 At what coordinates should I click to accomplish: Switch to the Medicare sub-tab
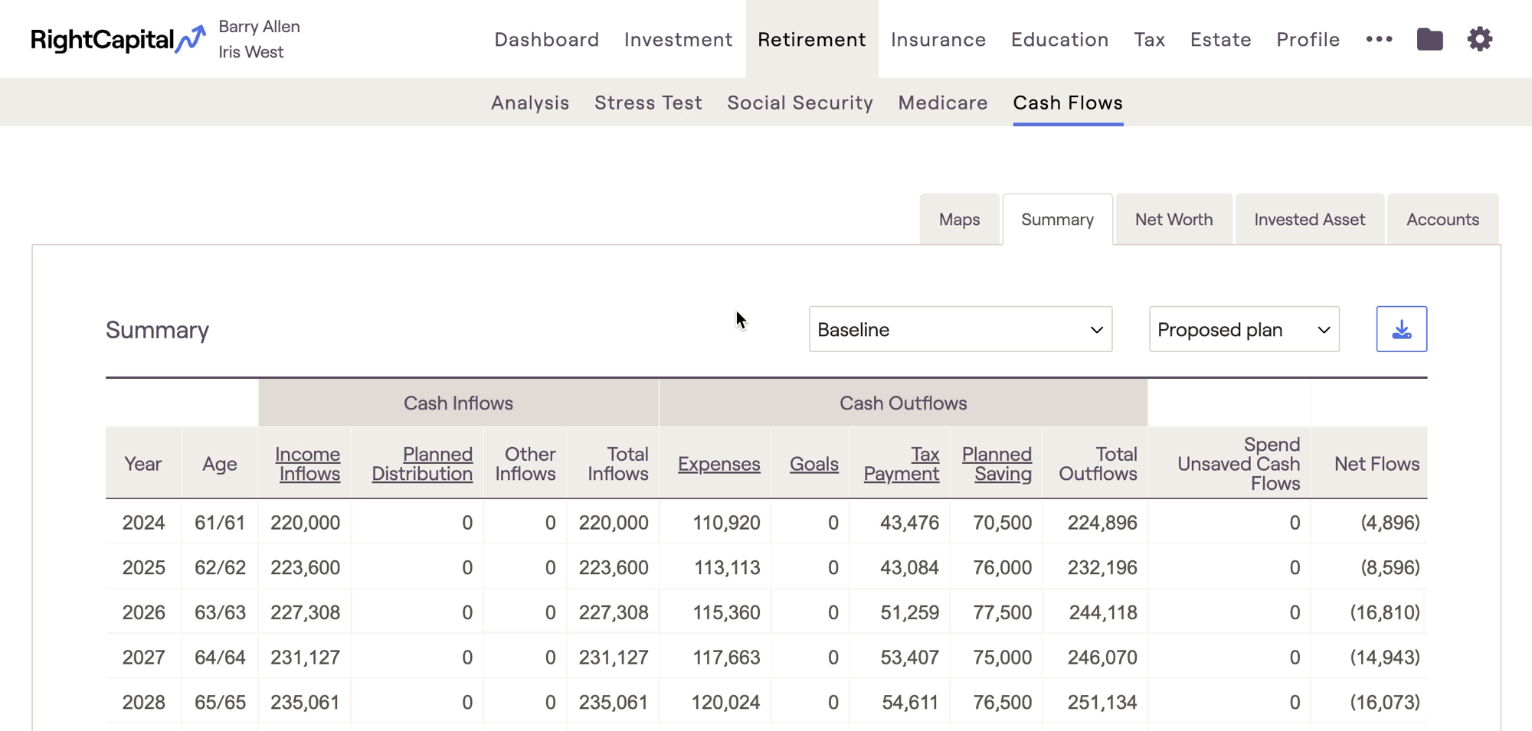click(943, 103)
